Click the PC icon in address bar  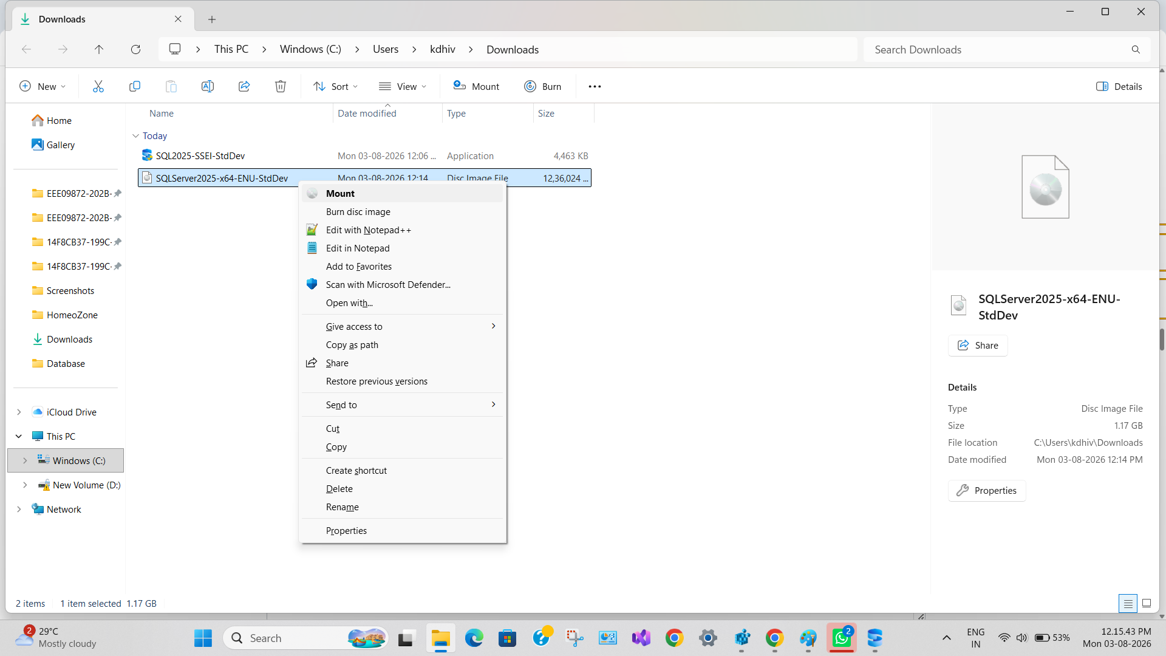175,49
